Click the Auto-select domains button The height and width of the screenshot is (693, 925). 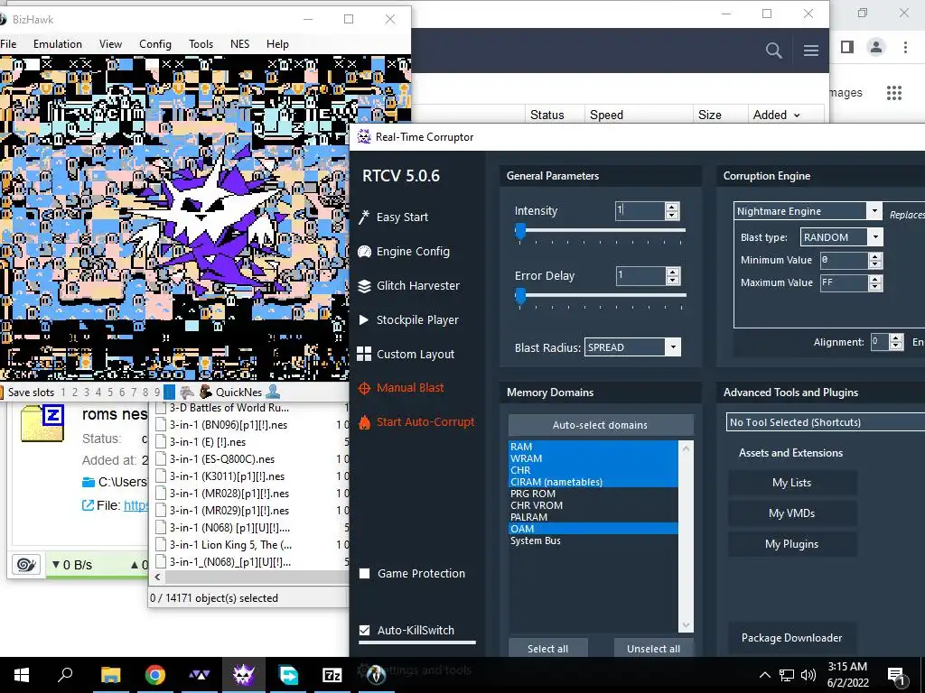(x=601, y=425)
